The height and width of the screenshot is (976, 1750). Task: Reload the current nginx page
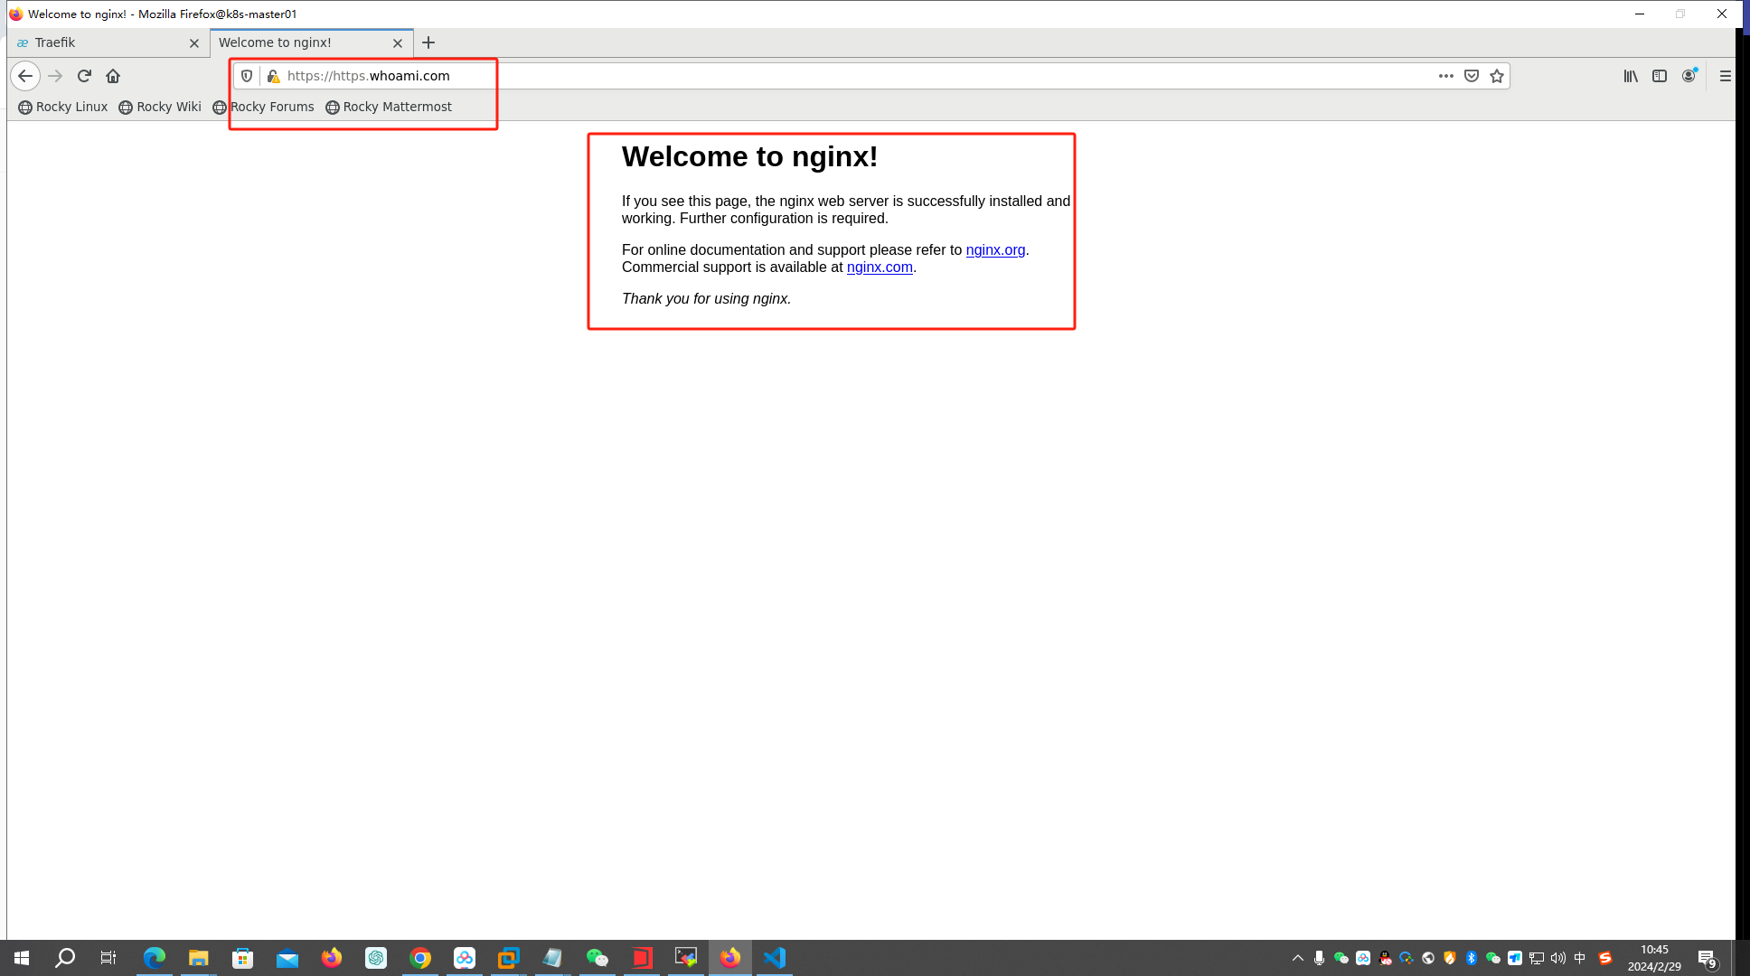pos(84,76)
